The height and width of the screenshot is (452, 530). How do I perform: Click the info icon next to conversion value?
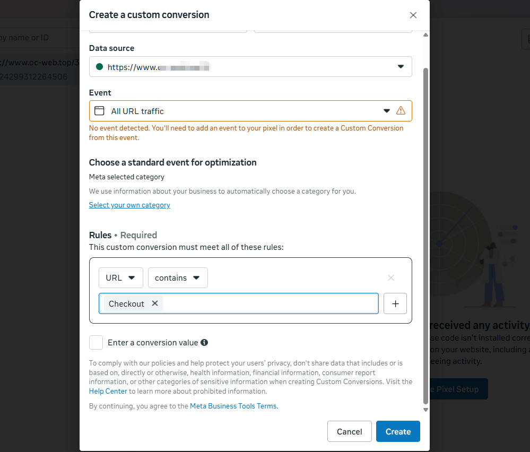(204, 343)
